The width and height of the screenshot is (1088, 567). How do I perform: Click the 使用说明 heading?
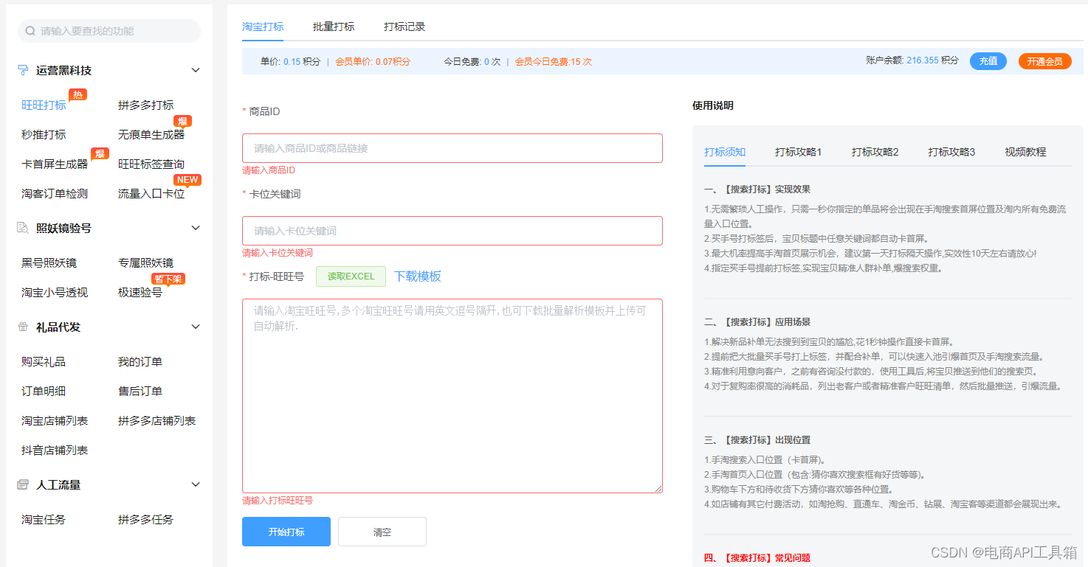pyautogui.click(x=713, y=105)
